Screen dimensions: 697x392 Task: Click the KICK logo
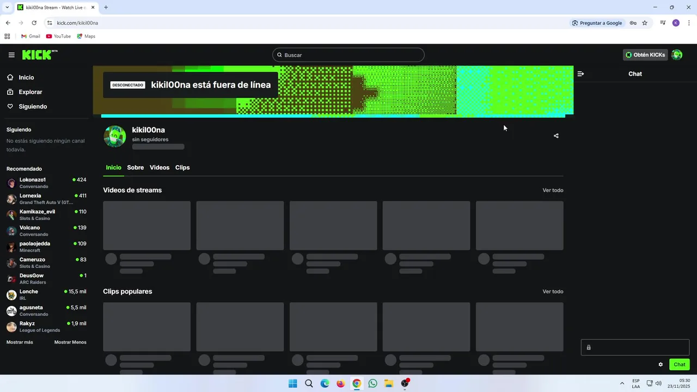(x=40, y=54)
